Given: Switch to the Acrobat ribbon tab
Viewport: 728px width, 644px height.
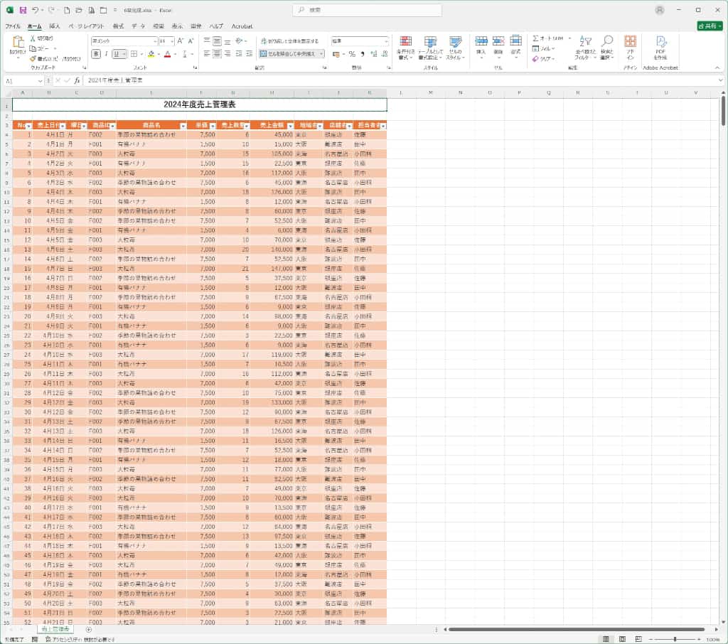Looking at the screenshot, I should pos(242,26).
